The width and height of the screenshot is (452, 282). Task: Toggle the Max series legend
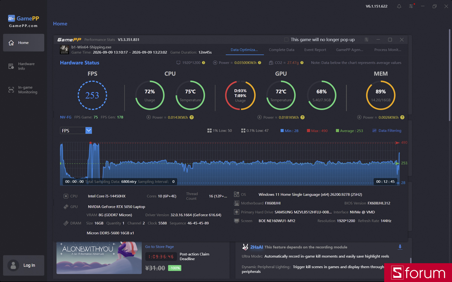tap(317, 131)
